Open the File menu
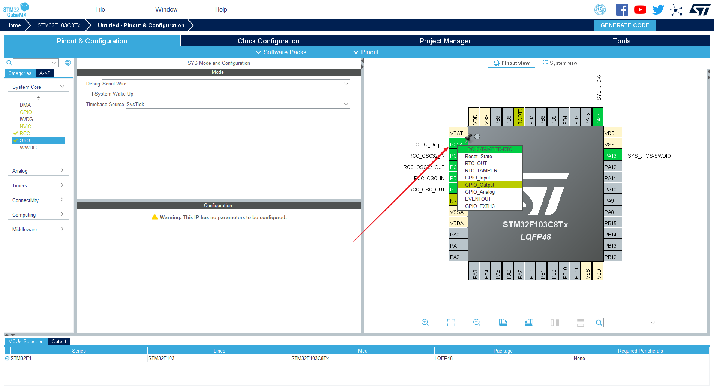 100,9
